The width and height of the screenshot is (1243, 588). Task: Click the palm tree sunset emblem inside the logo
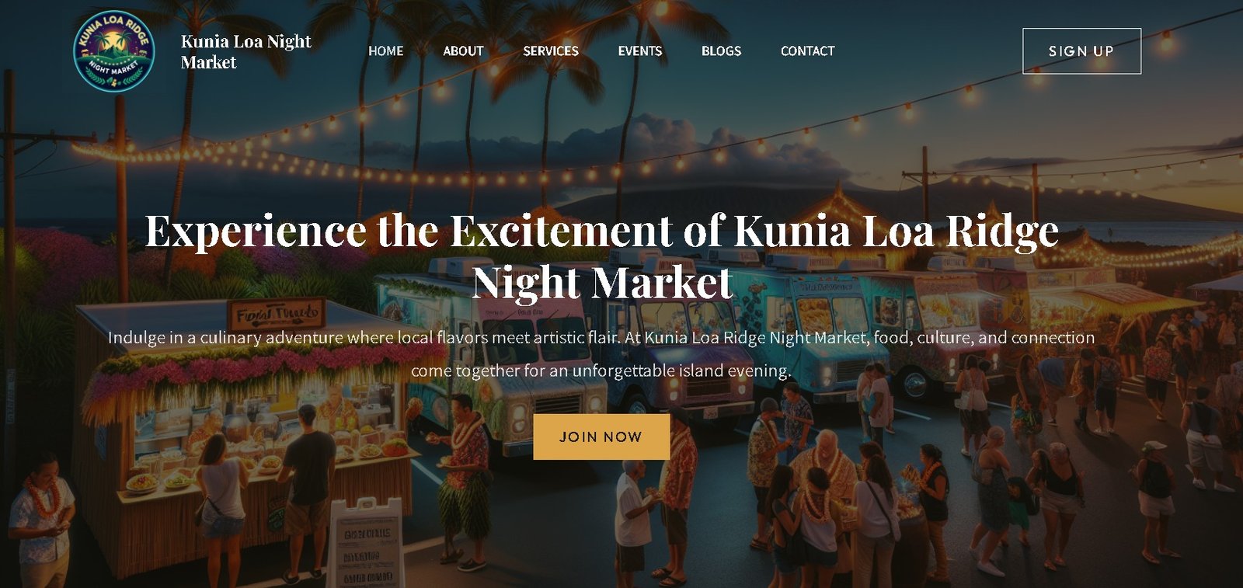click(114, 45)
